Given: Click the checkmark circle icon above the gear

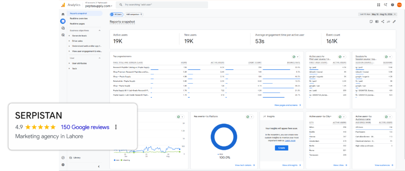Looking at the screenshot, I should [x=63, y=158].
